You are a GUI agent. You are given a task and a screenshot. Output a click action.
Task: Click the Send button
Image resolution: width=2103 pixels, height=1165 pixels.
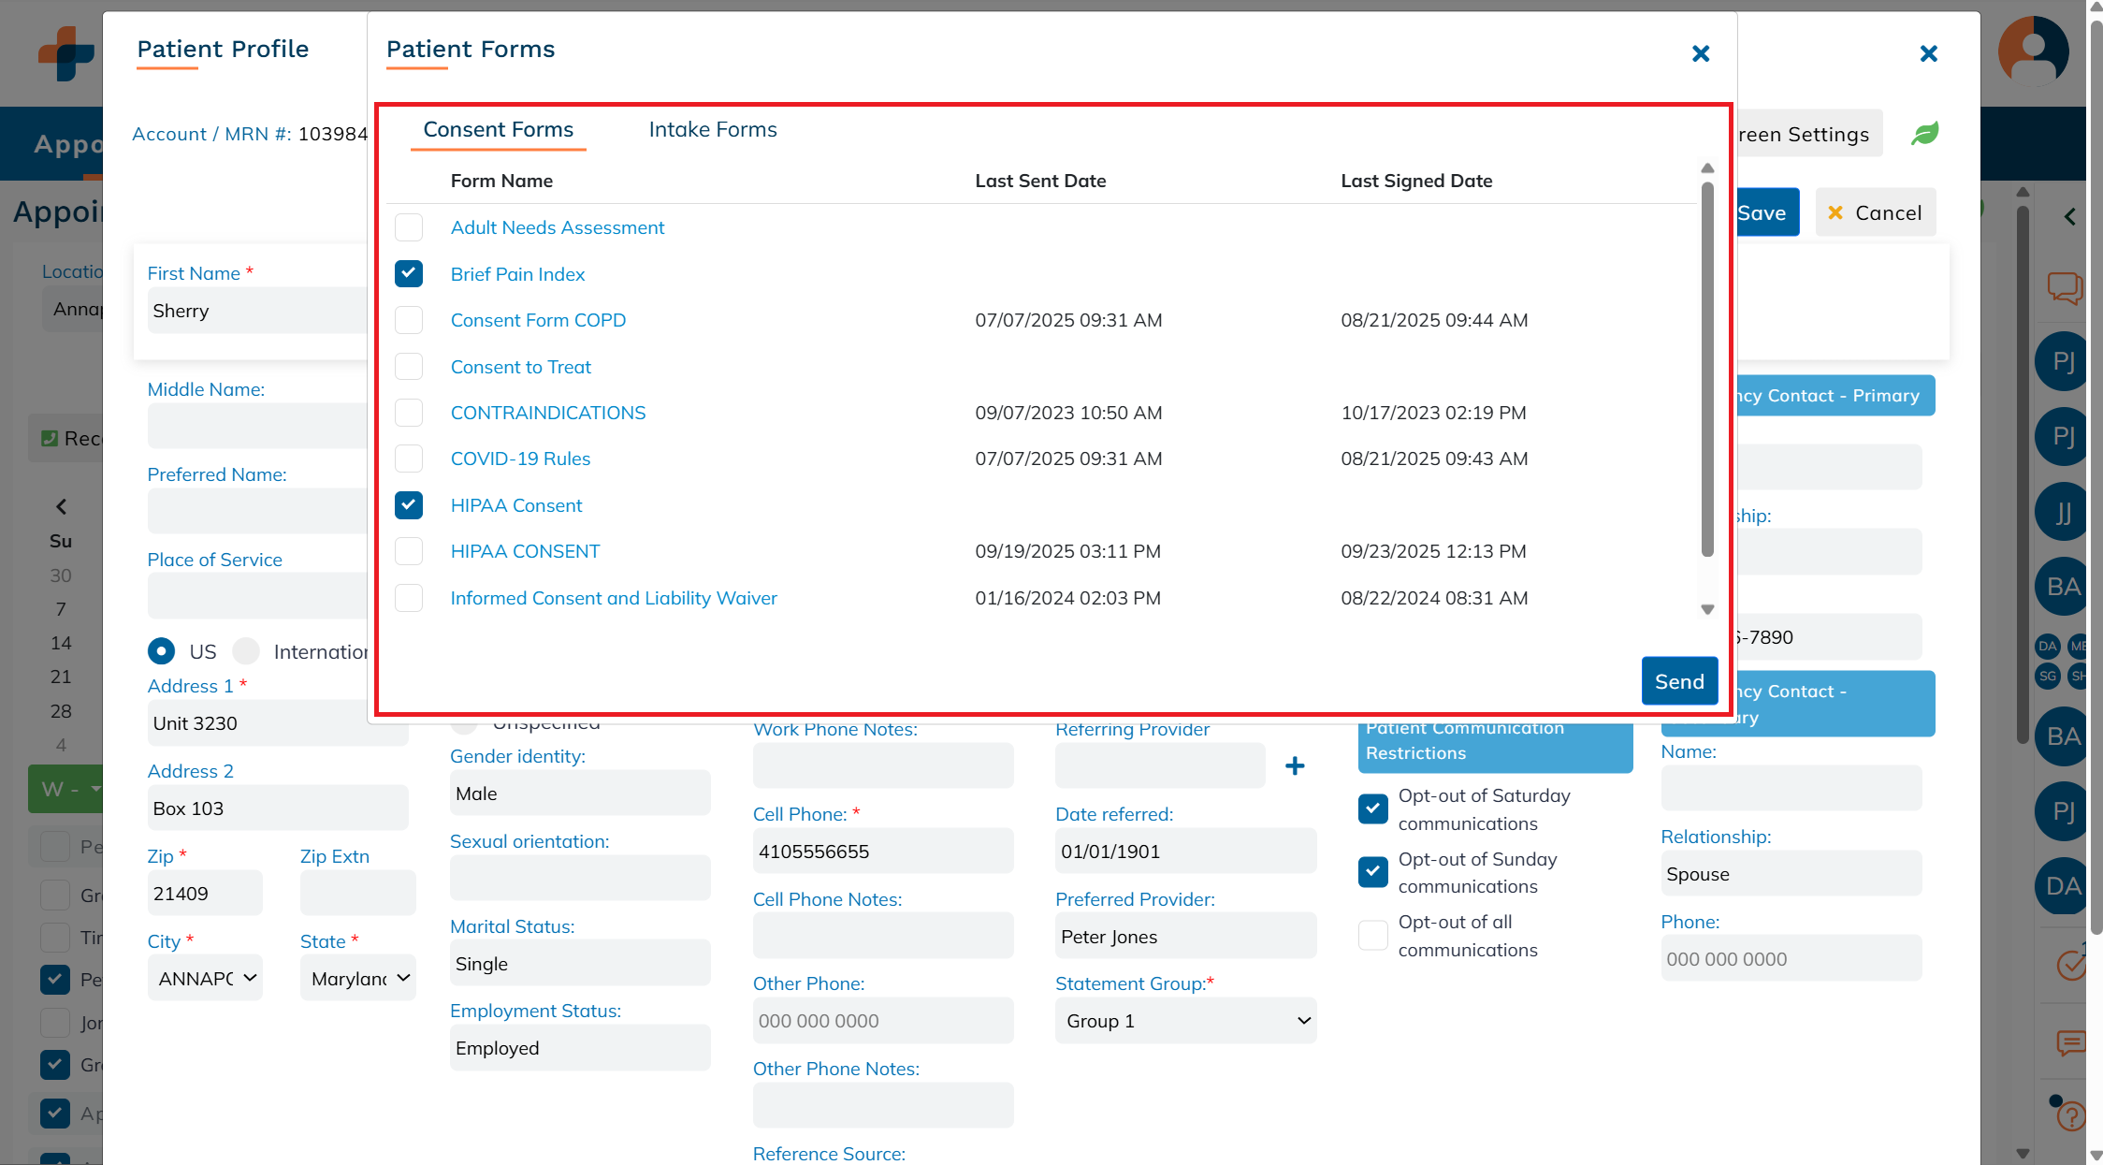click(1679, 681)
